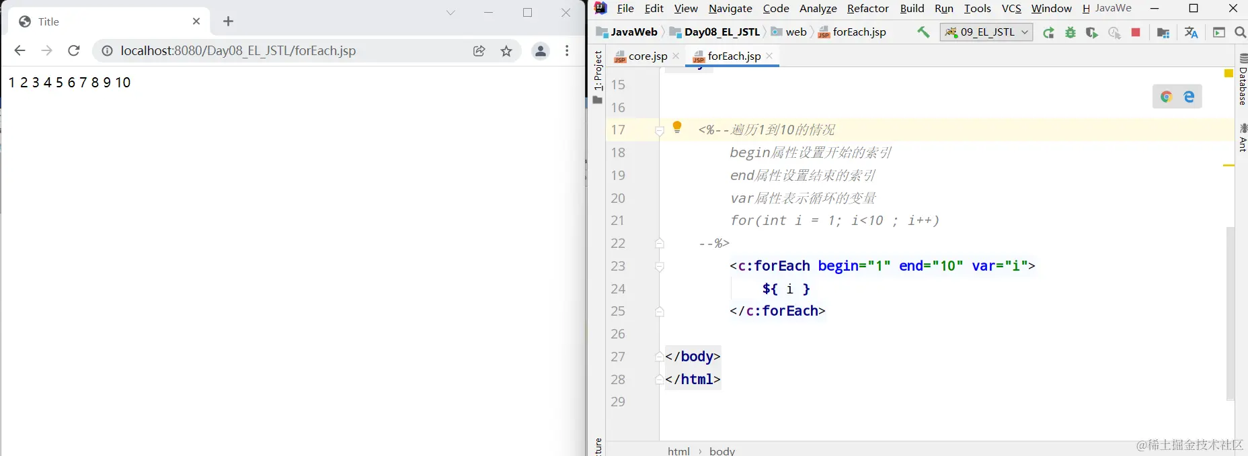Open the Run Anything icon
This screenshot has width=1248, height=456.
tap(1219, 32)
